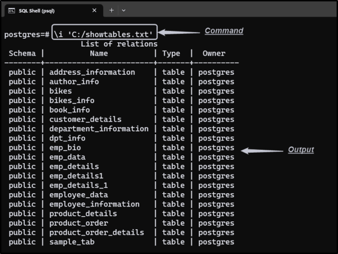Select the product_order_details table name
338x254 pixels.
tap(96, 232)
